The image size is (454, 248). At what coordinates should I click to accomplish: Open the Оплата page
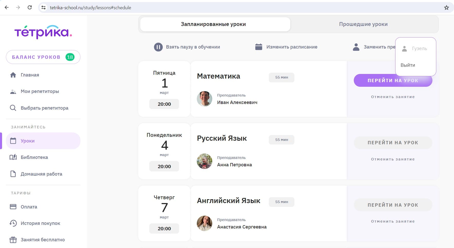click(x=29, y=207)
